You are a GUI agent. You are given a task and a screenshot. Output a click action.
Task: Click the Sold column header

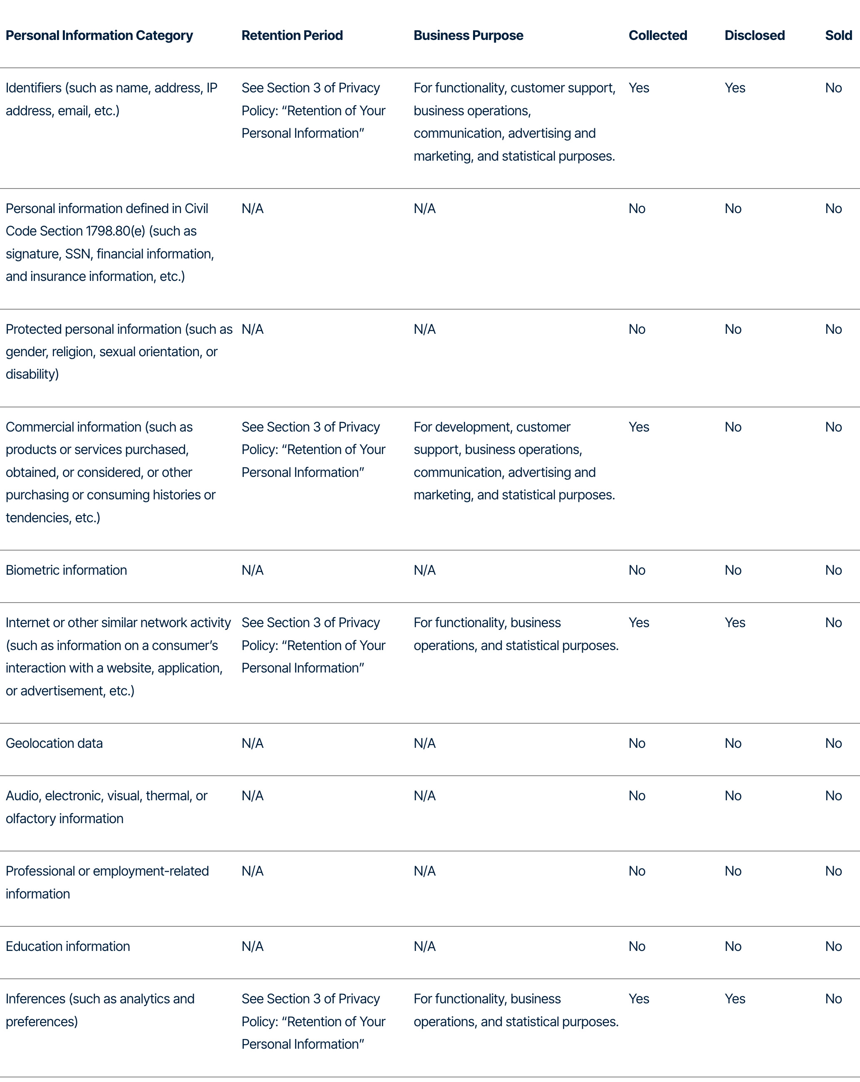click(x=838, y=35)
